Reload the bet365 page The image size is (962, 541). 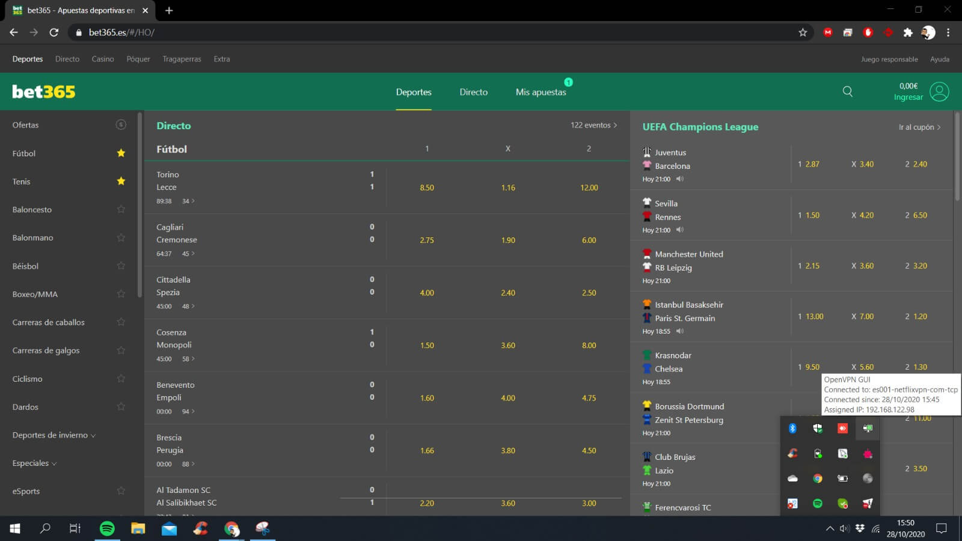[x=54, y=32]
